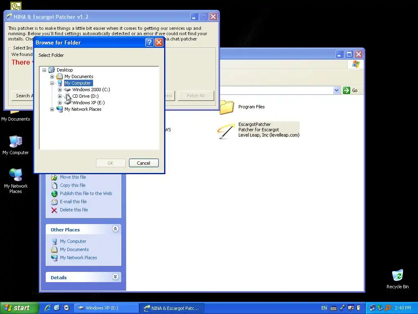The width and height of the screenshot is (418, 314).
Task: Select the EscargotPatcher file icon
Action: [x=226, y=131]
